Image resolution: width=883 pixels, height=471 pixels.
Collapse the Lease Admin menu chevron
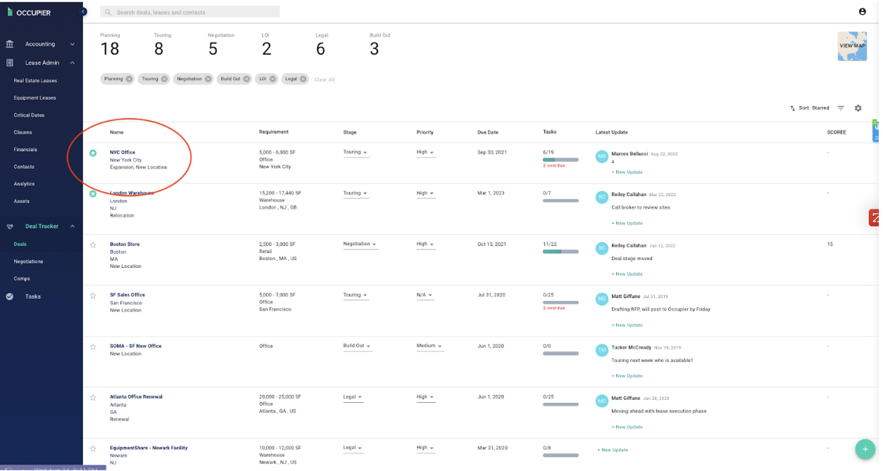[x=72, y=63]
